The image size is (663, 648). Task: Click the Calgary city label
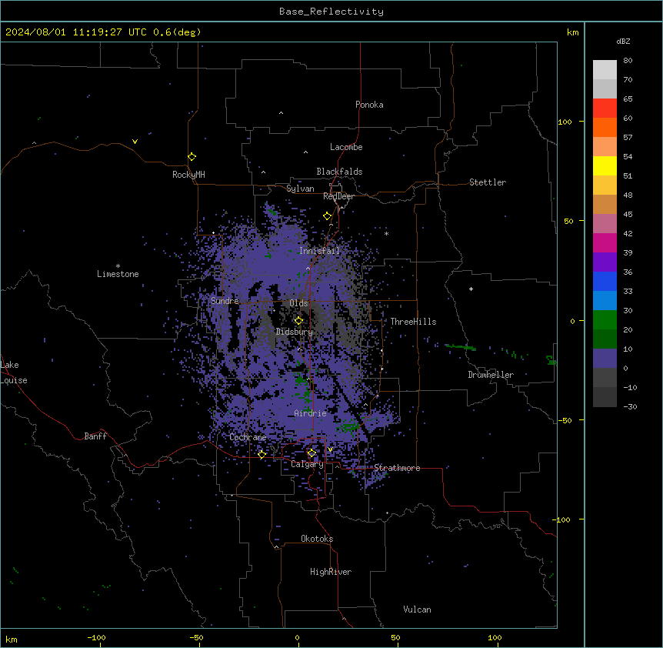click(x=307, y=464)
